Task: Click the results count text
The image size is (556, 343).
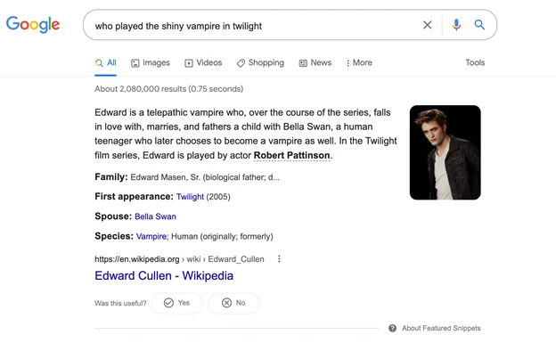Action: [168, 89]
